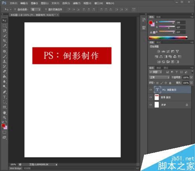Open the status bar info arrow
This screenshot has height=171, width=195.
tap(57, 165)
